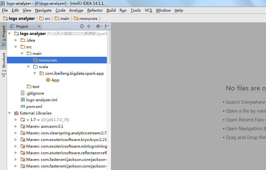Image resolution: width=266 pixels, height=170 pixels.
Task: Click the logs-analyzer.iml module file icon
Action: [x=23, y=100]
